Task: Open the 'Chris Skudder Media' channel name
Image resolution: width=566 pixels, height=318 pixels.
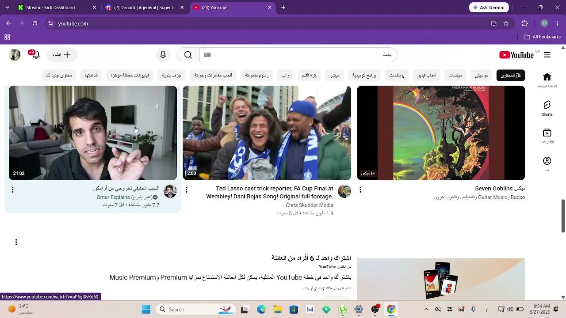Action: (x=310, y=205)
